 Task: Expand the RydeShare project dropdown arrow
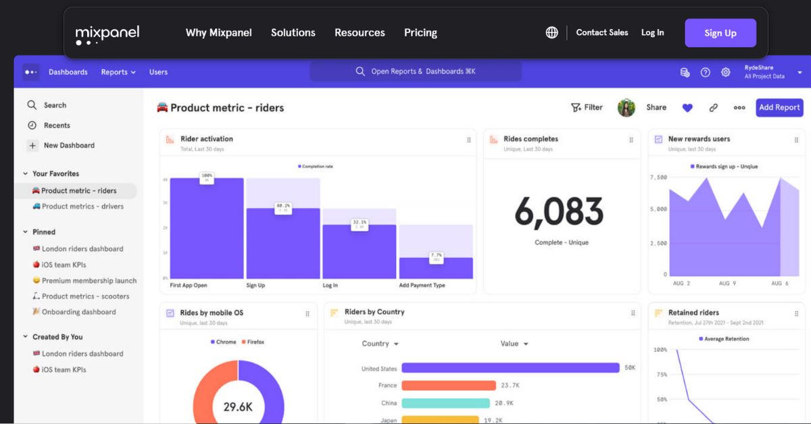pos(800,72)
